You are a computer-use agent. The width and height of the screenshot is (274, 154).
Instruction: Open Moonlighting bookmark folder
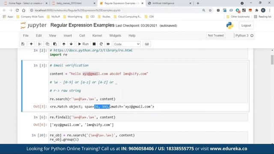[x=73, y=17]
